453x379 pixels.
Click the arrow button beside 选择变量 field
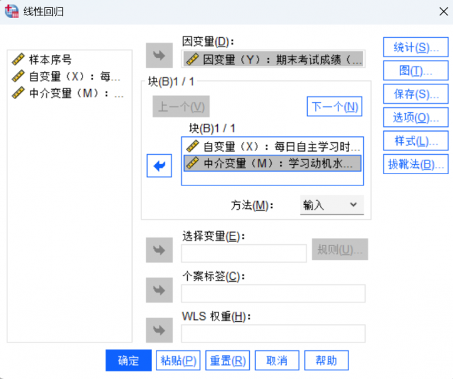(159, 250)
